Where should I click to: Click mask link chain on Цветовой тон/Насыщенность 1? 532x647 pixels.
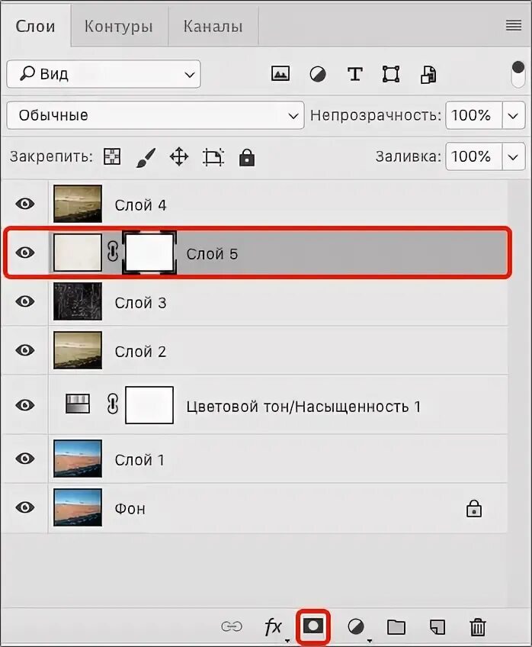113,404
